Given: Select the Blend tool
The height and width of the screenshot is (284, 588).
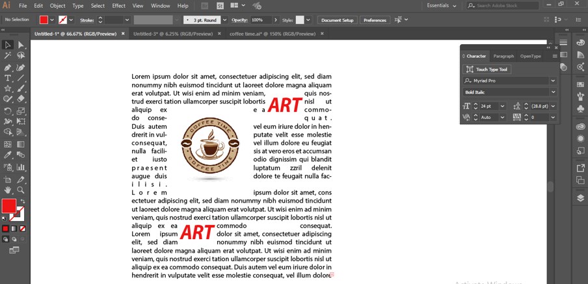Looking at the screenshot, I should coord(21,155).
